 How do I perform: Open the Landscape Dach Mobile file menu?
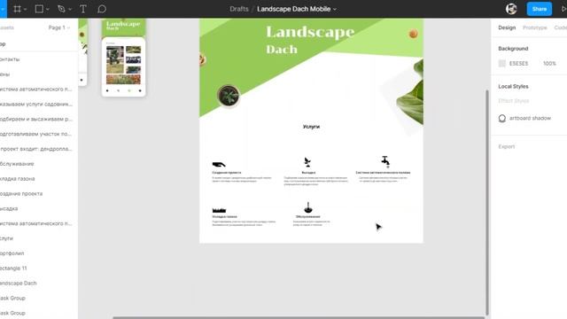[x=297, y=9]
